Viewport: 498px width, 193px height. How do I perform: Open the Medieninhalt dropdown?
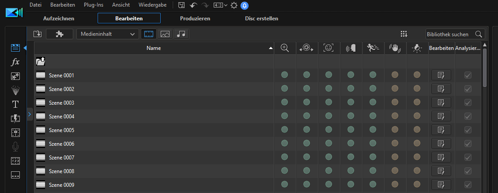[x=107, y=34]
